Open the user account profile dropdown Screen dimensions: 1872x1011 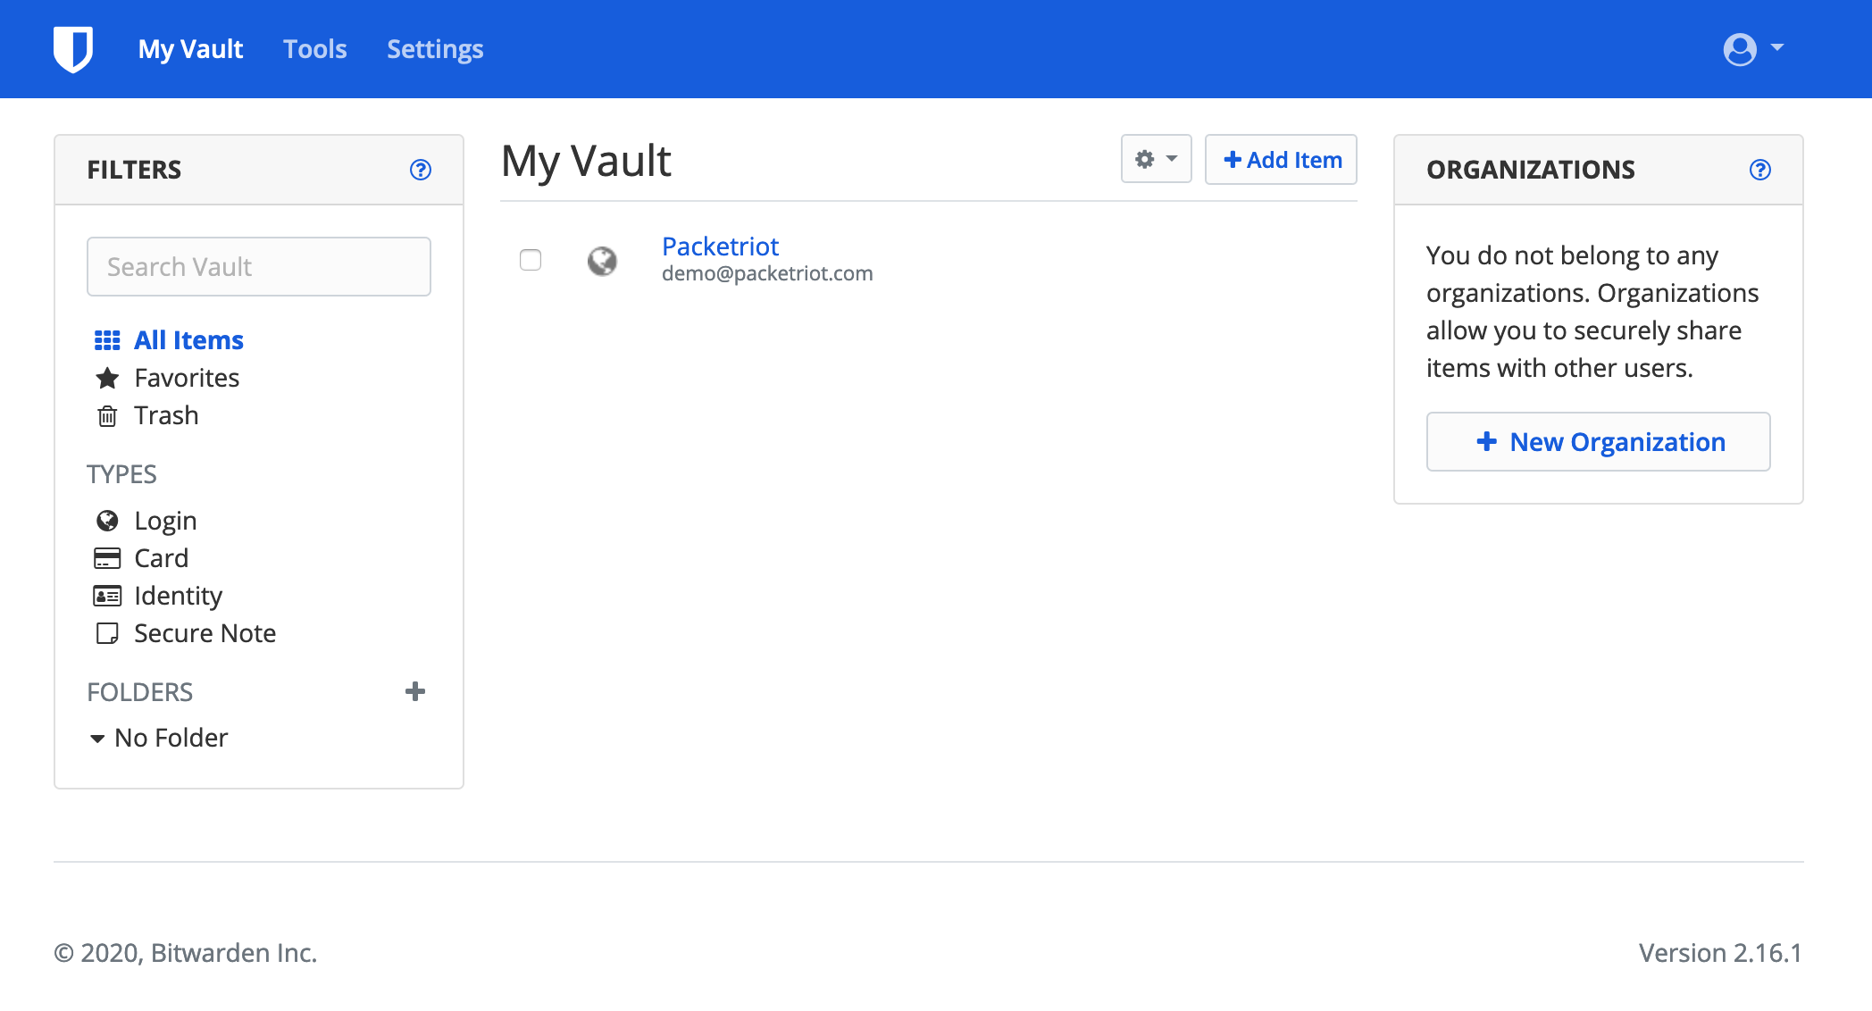pos(1750,48)
